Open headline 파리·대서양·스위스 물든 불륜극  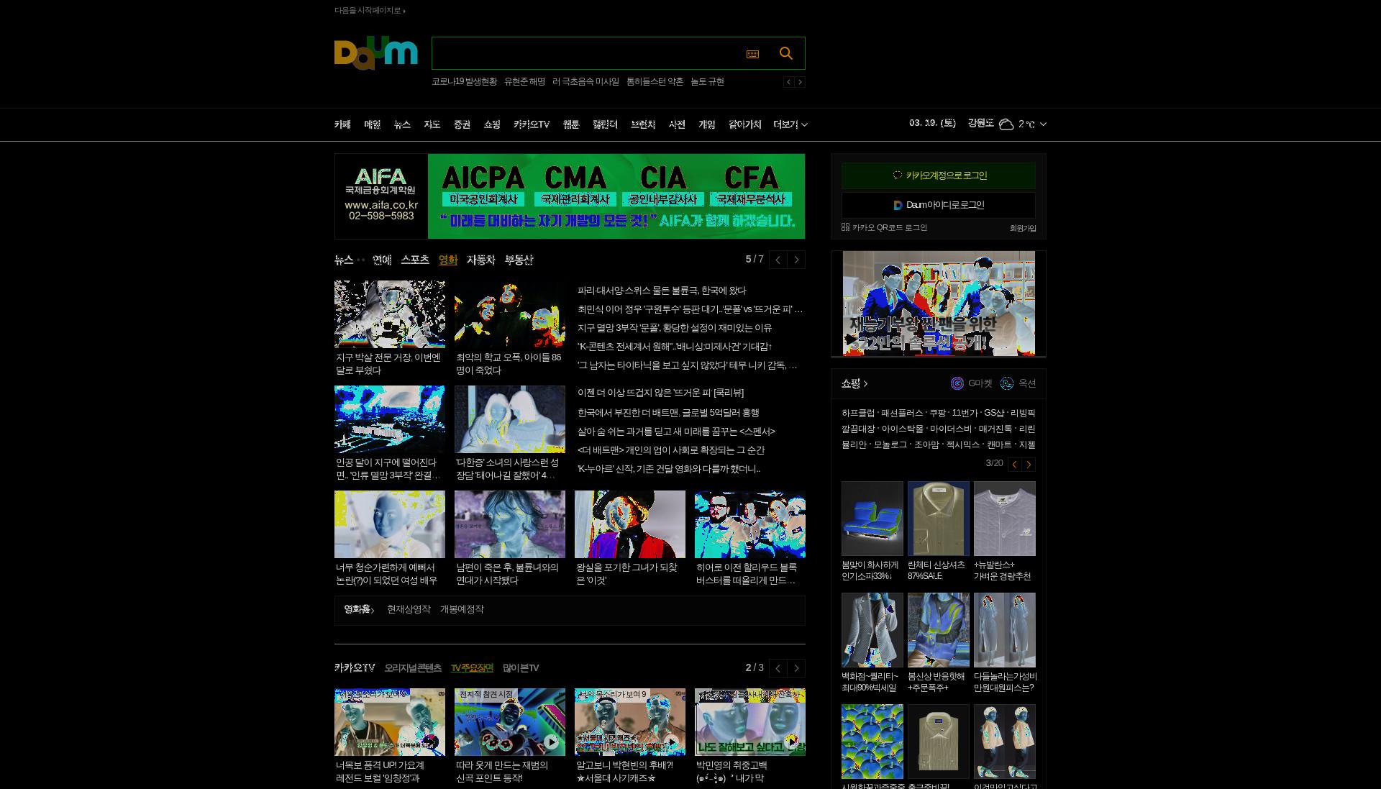coord(662,291)
